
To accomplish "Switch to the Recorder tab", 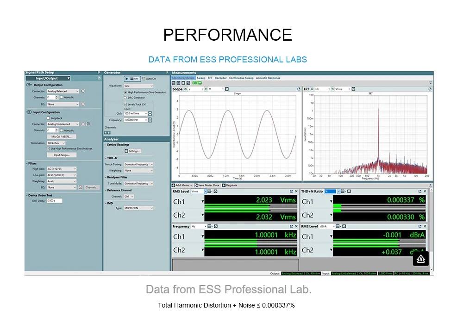I will (x=221, y=78).
